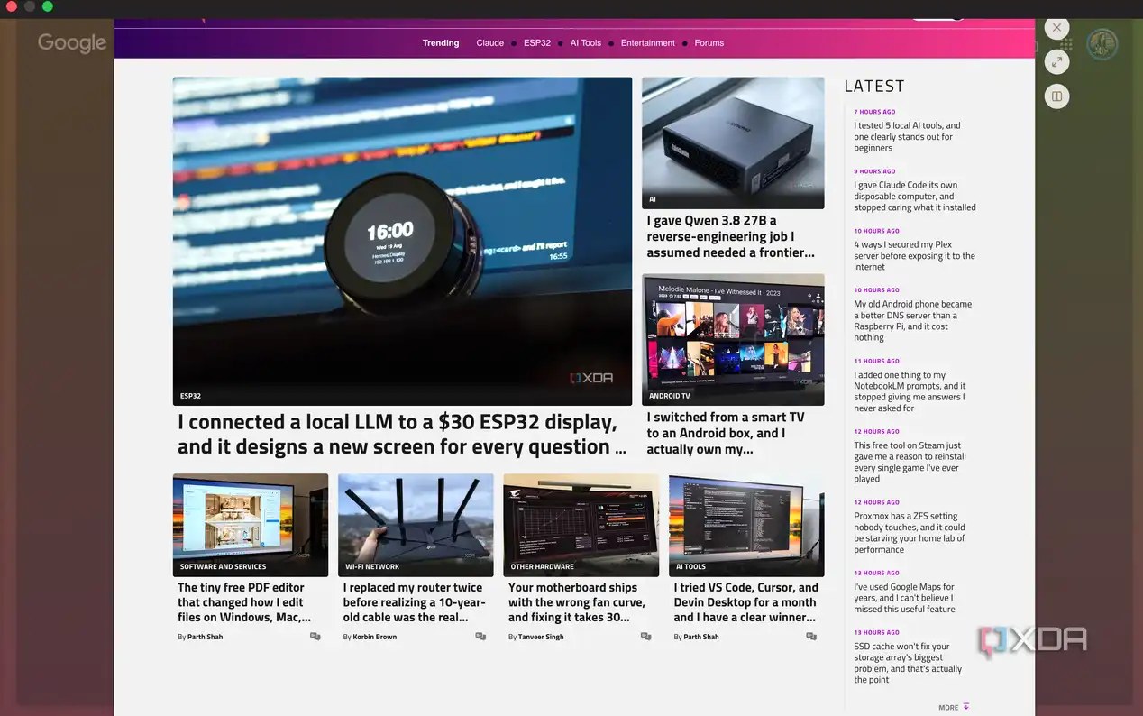Viewport: 1143px width, 716px height.
Task: Open the tiny free PDF editor headline
Action: coord(244,602)
